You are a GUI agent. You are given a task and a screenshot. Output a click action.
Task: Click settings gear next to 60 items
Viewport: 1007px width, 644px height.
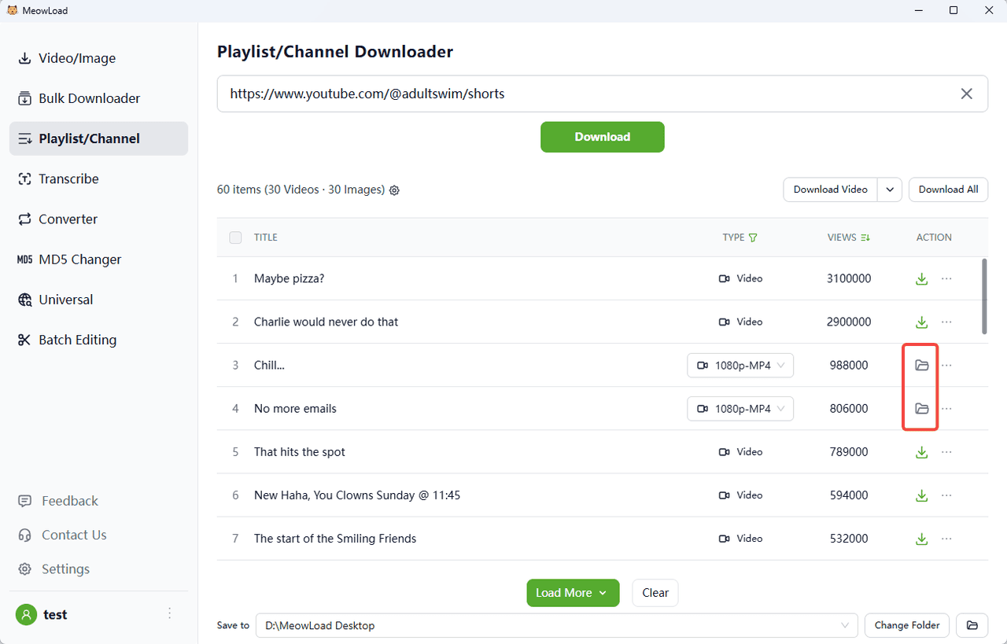(395, 190)
